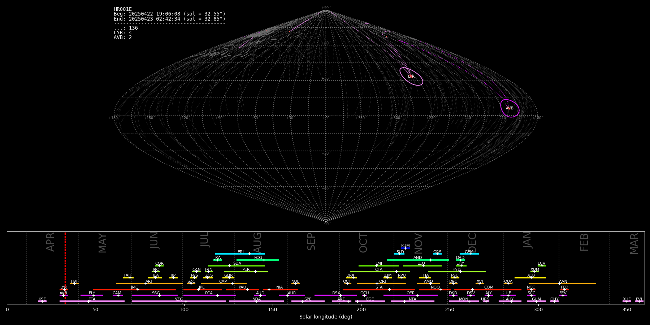Click the STA shower label

click(x=379, y=287)
